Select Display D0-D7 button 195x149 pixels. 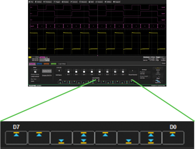tap(47, 71)
